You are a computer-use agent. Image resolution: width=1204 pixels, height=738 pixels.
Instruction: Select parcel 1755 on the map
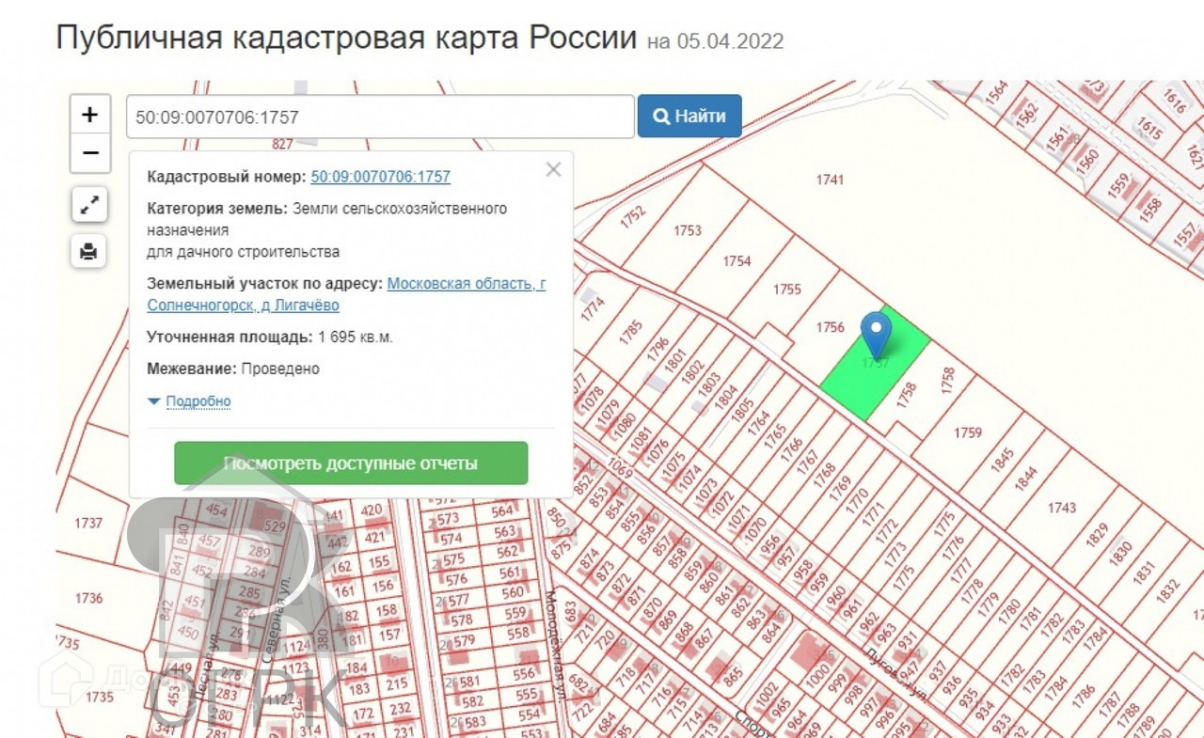point(787,290)
